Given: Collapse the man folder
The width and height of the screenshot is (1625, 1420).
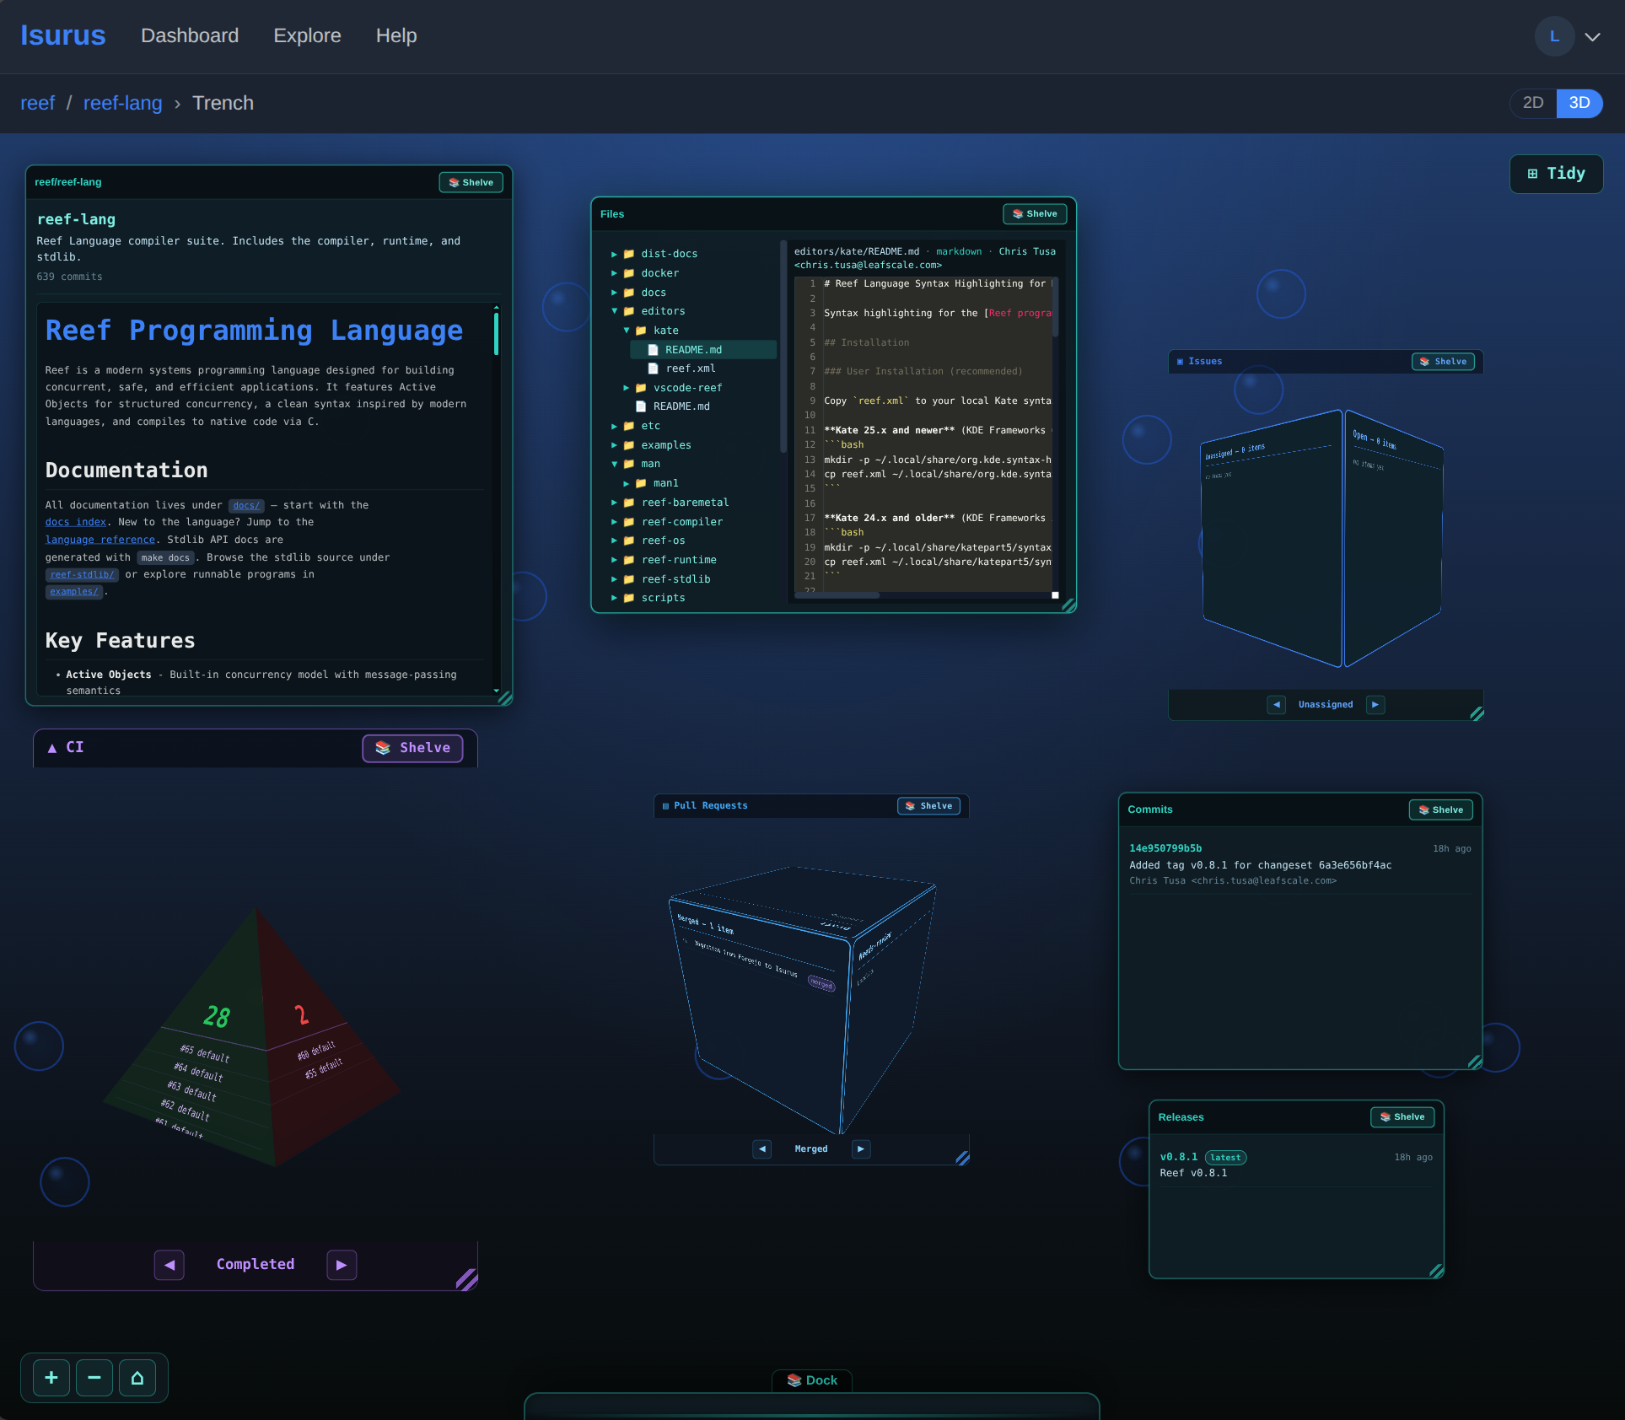Looking at the screenshot, I should (614, 464).
